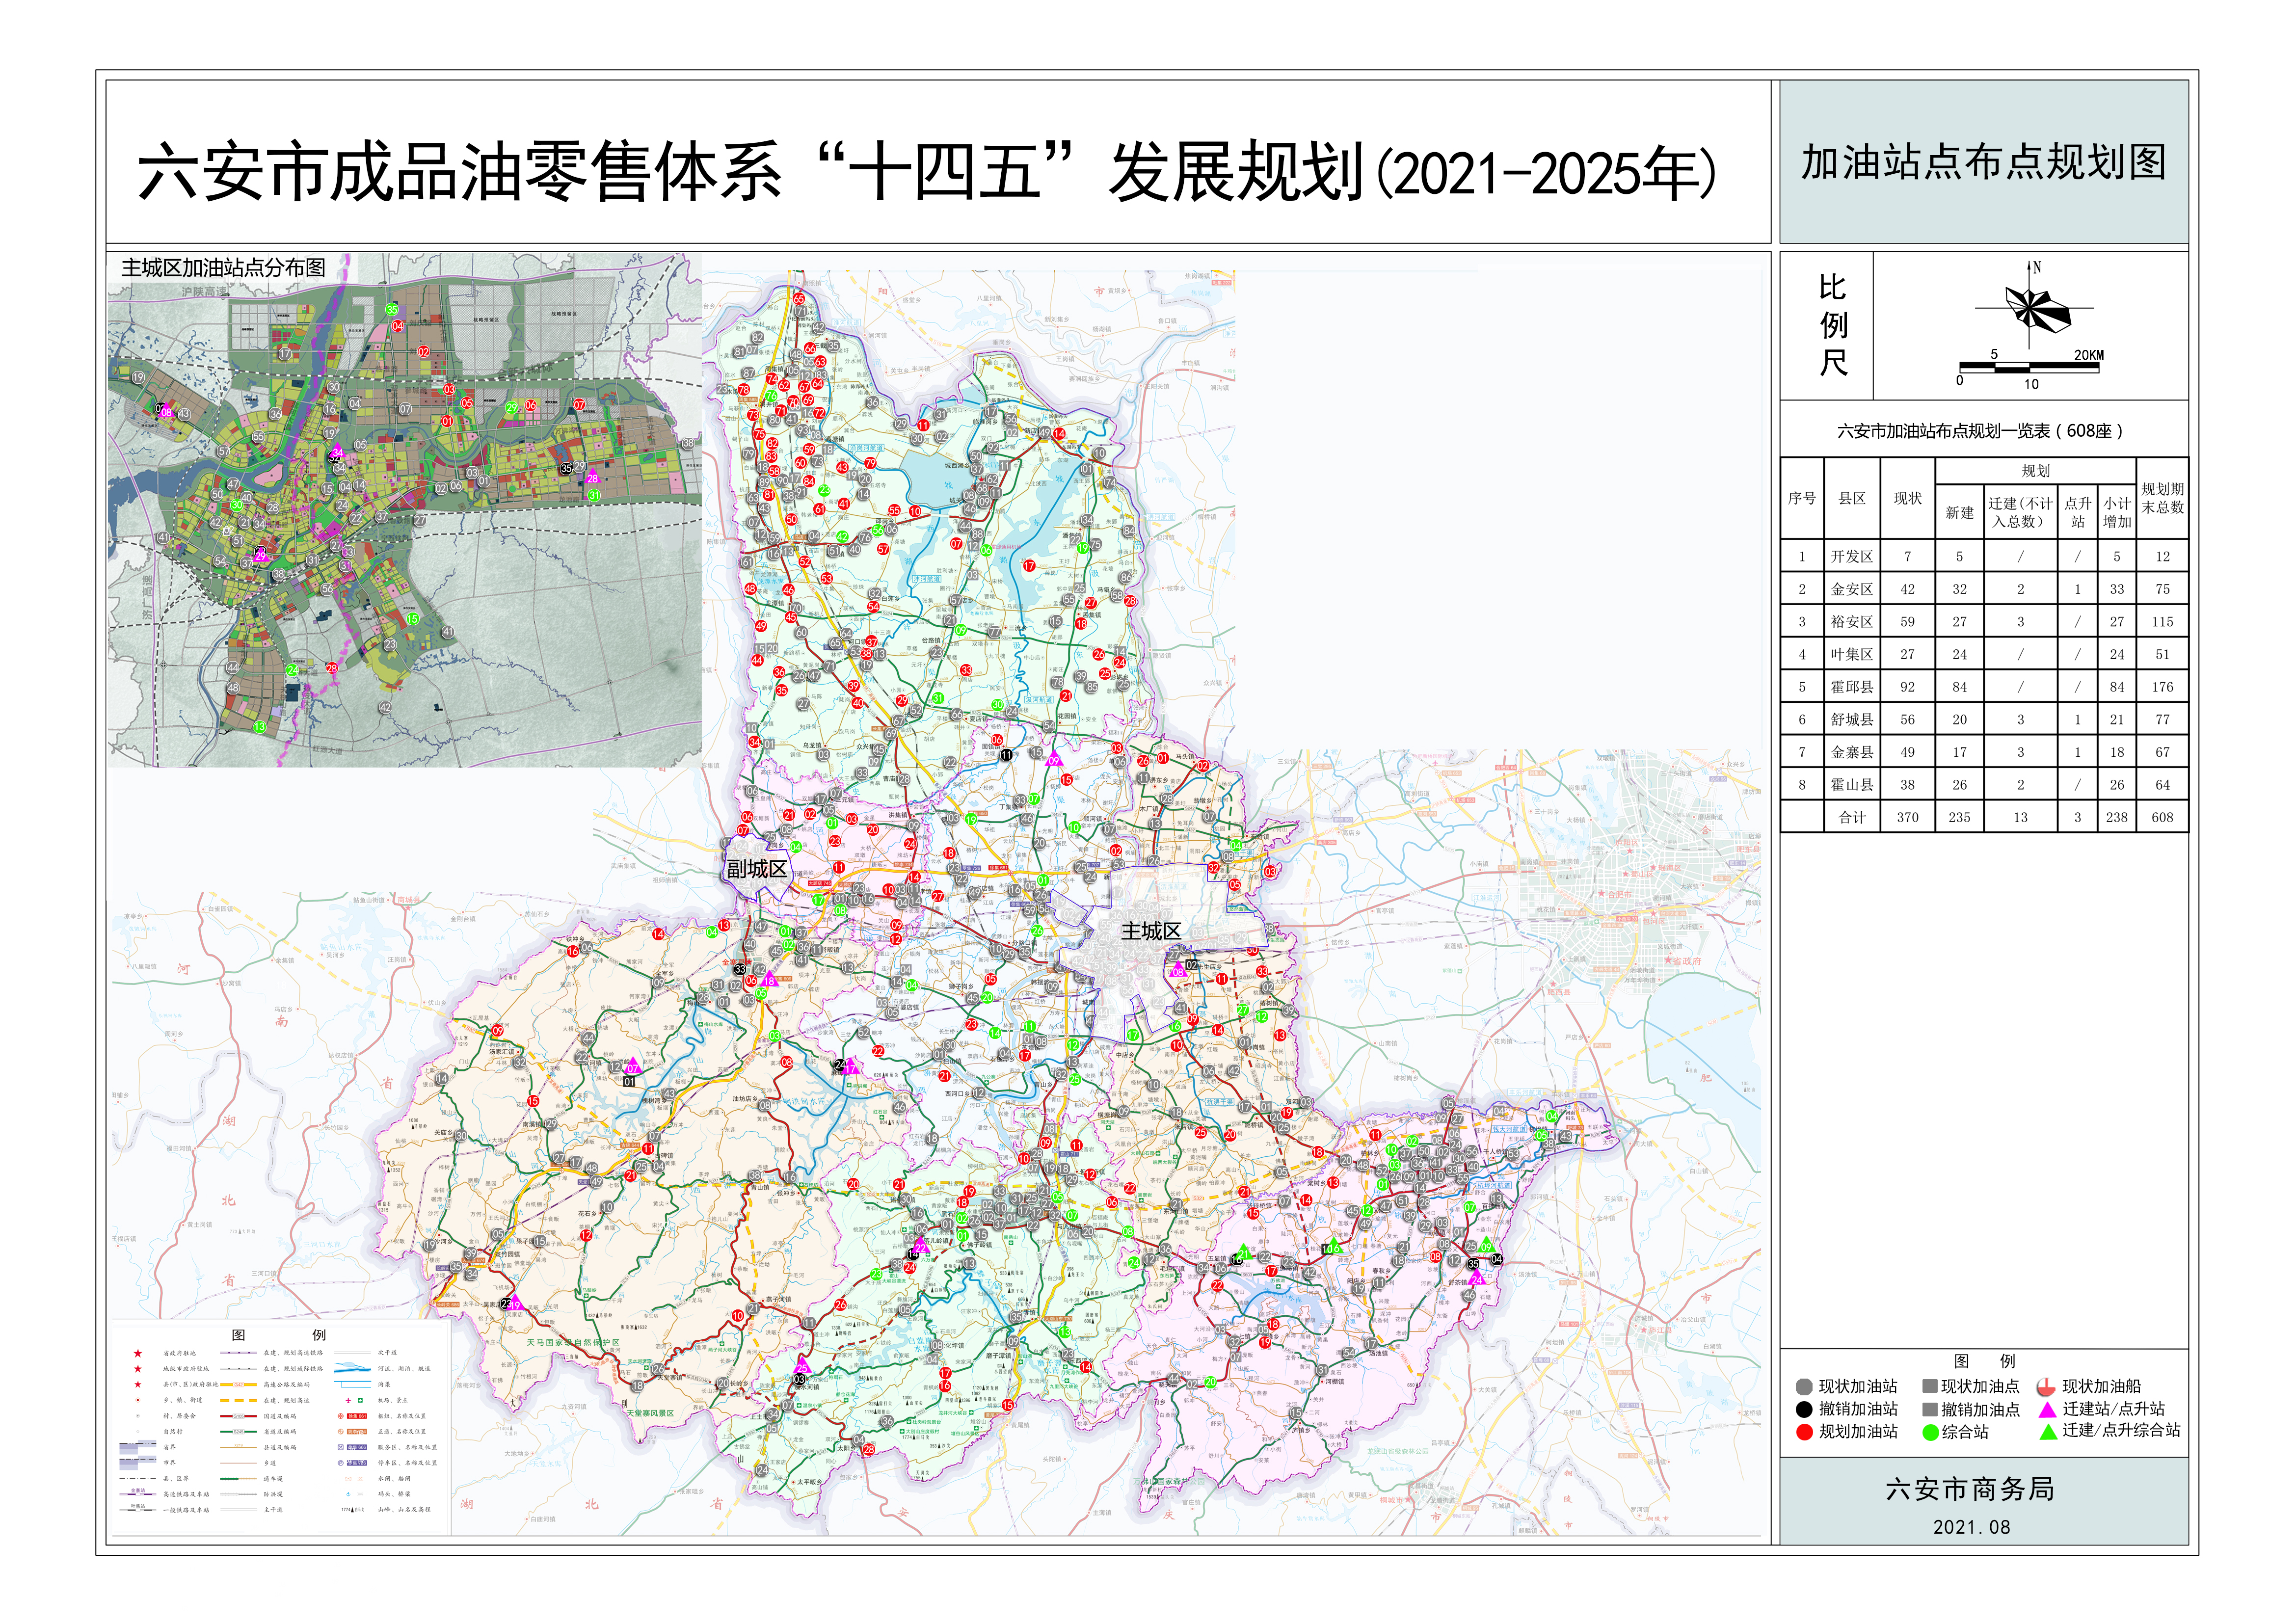Click the date 2021.08
The height and width of the screenshot is (1624, 2296).
click(x=1971, y=1527)
